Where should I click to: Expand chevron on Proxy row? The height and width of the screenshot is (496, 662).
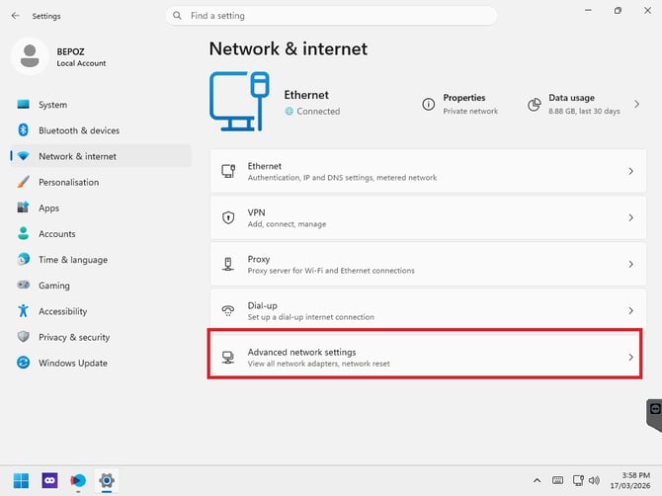630,264
